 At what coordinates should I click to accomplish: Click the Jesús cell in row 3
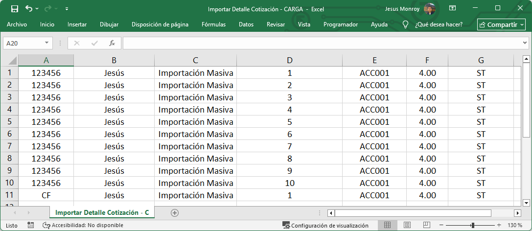tap(114, 97)
